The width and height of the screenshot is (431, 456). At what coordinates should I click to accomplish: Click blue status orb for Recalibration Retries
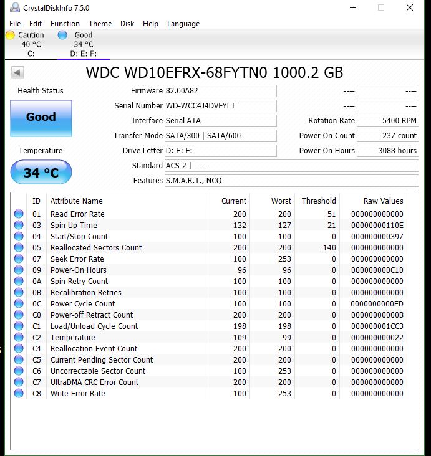[x=19, y=292]
